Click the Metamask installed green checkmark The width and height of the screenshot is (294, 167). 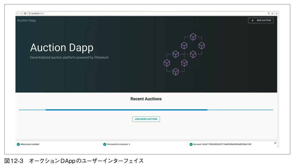[x=18, y=144]
